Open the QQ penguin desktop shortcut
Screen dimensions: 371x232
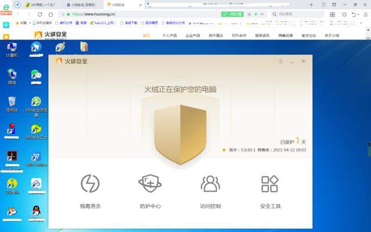pos(36,213)
